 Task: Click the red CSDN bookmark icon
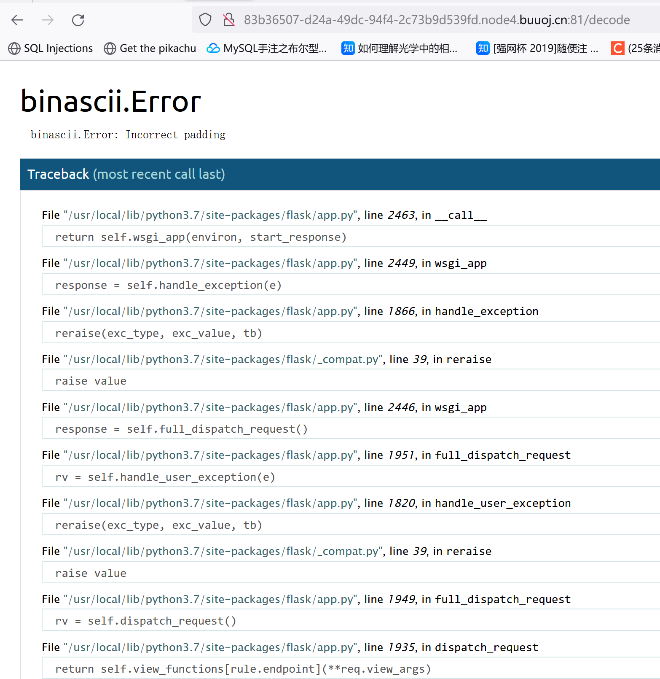pyautogui.click(x=618, y=48)
